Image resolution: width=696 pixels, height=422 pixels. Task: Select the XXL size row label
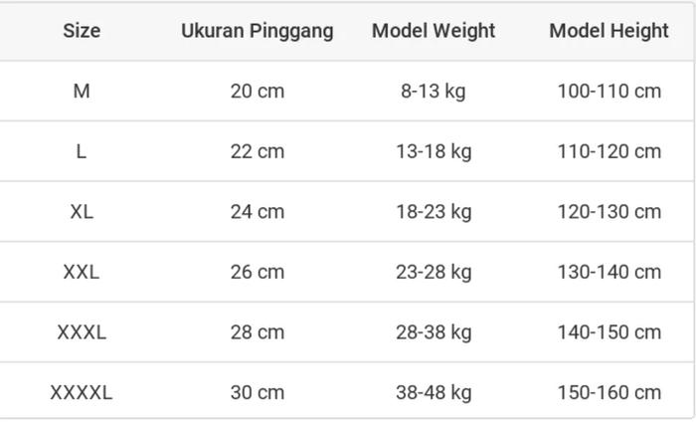(x=82, y=272)
